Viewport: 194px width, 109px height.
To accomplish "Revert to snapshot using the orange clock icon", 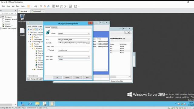I will (x=45, y=6).
